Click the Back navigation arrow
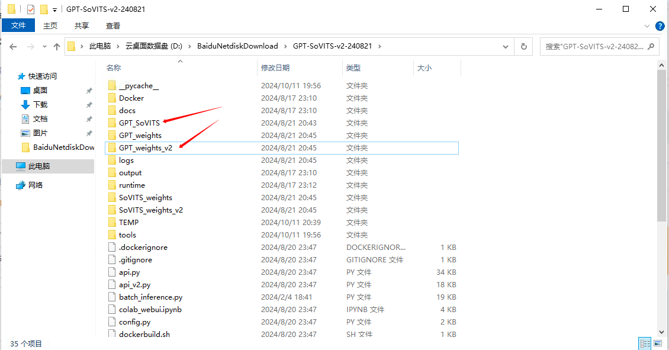 click(13, 46)
